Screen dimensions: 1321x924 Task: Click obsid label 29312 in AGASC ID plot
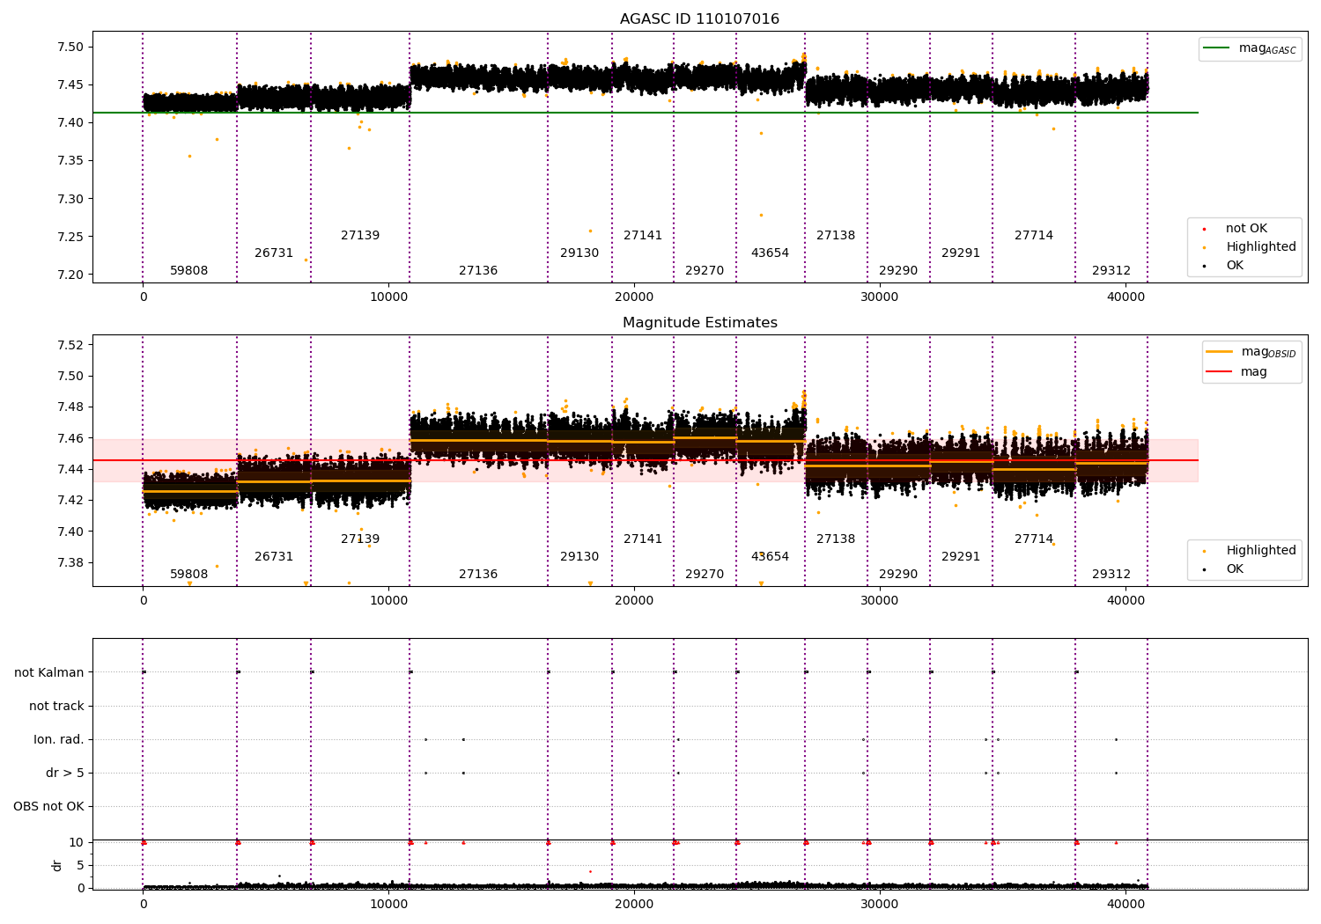click(x=1111, y=271)
